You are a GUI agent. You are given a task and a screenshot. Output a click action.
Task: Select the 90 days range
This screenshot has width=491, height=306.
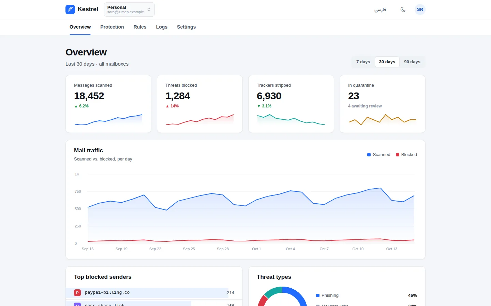pos(412,62)
